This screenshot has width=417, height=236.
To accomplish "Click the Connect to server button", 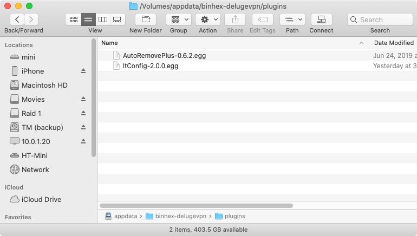I will [x=321, y=19].
